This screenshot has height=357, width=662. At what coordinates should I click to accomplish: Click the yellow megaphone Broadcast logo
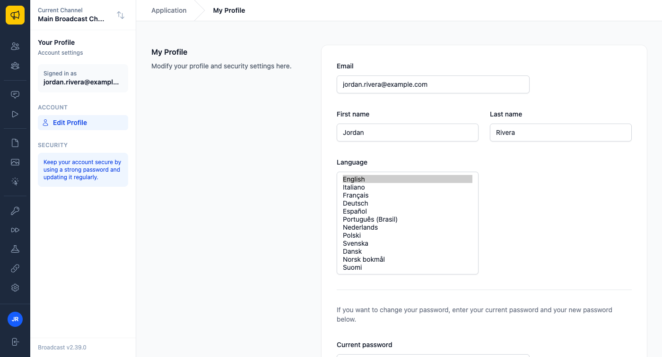pos(15,15)
